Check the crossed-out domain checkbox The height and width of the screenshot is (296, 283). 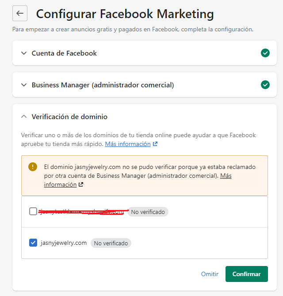(x=33, y=211)
